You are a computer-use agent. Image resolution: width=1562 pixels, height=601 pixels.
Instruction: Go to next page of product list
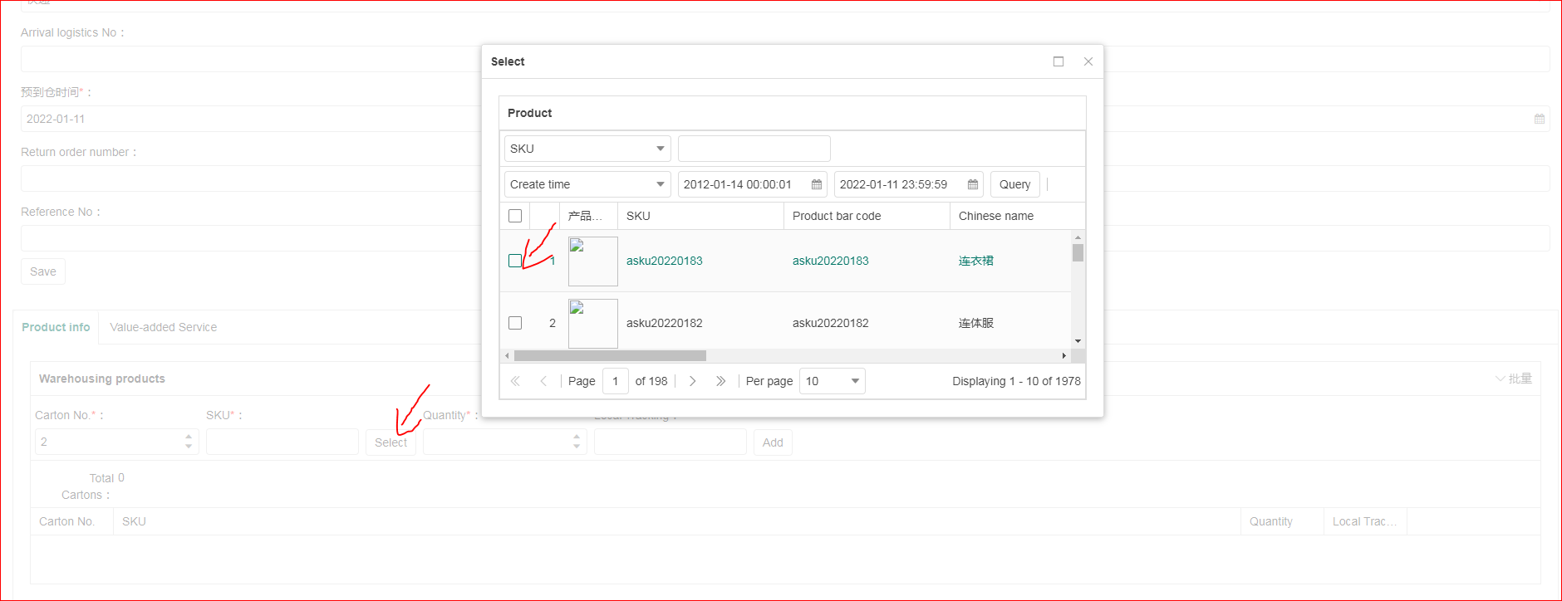pyautogui.click(x=693, y=381)
